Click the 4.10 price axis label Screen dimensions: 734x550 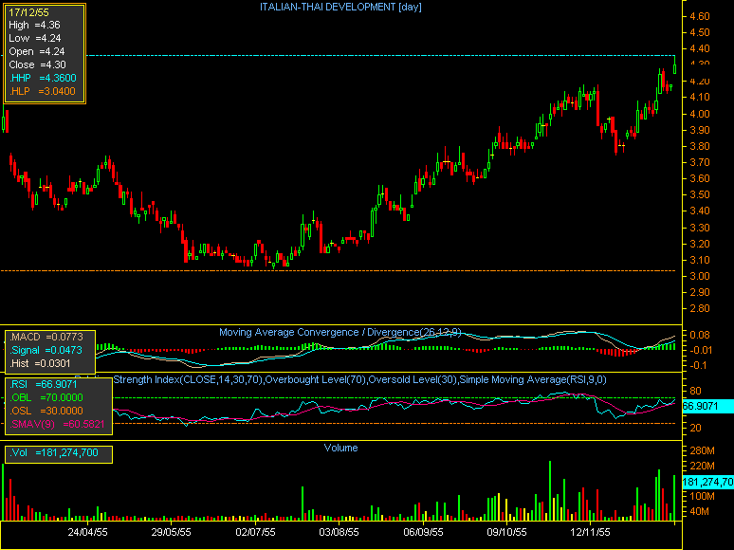click(700, 98)
